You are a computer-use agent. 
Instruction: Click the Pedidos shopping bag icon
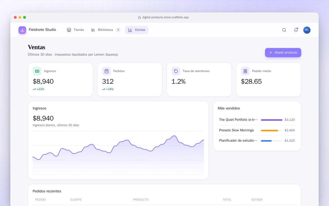pos(106,71)
